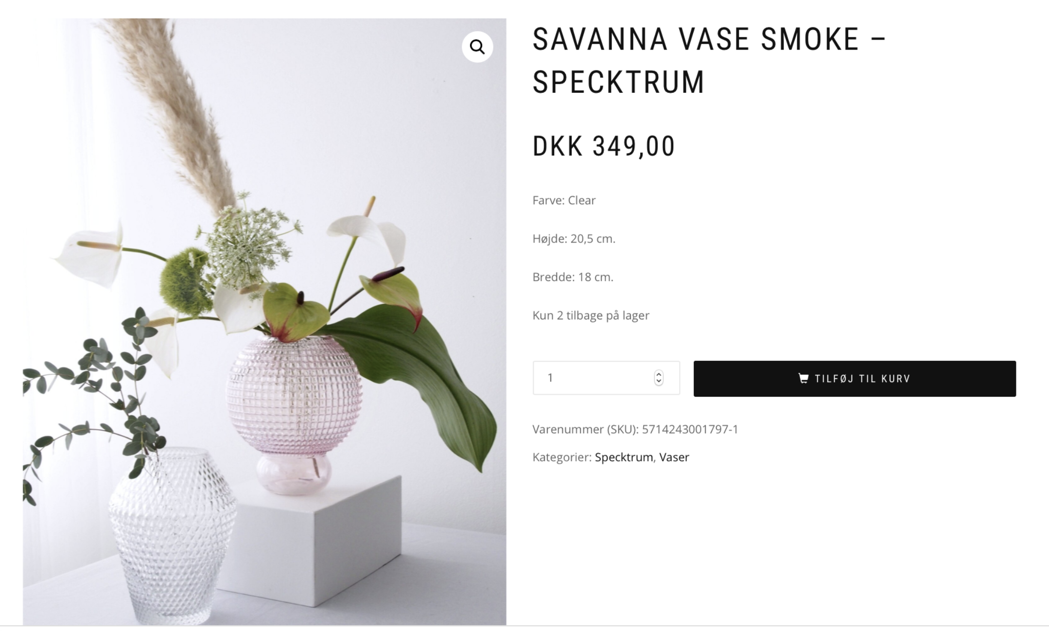Select the Savanna Vase Smoke product title
Screen dimensions: 1049x631
710,60
